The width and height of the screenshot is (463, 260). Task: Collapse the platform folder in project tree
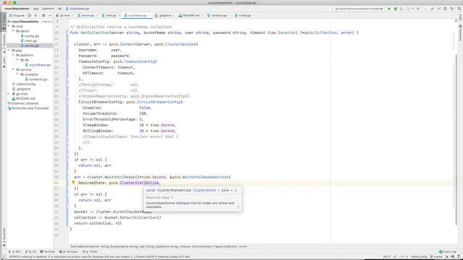tap(13, 55)
